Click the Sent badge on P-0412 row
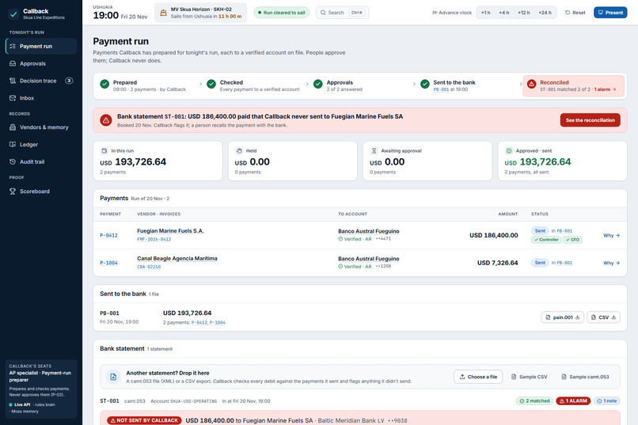 tap(540, 231)
